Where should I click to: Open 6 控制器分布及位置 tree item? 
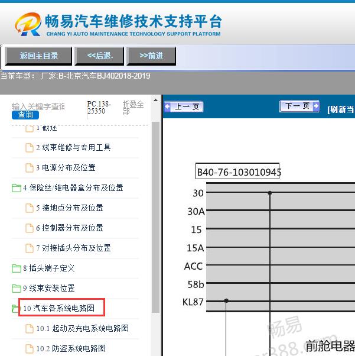(70, 228)
